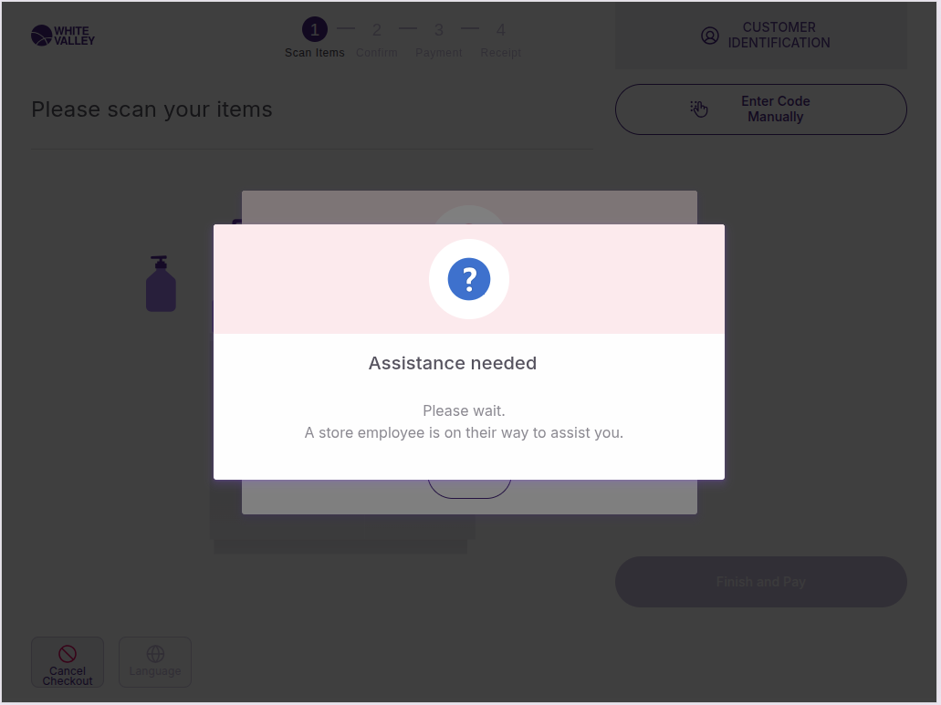Click the soap dispenser bottle illustration
Screen dimensions: 941x705
tap(161, 284)
